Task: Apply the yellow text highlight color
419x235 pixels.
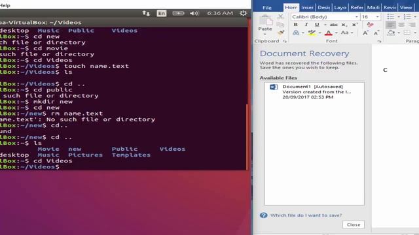Action: click(x=312, y=33)
